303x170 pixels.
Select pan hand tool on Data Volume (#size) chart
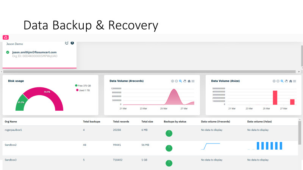click(286, 81)
